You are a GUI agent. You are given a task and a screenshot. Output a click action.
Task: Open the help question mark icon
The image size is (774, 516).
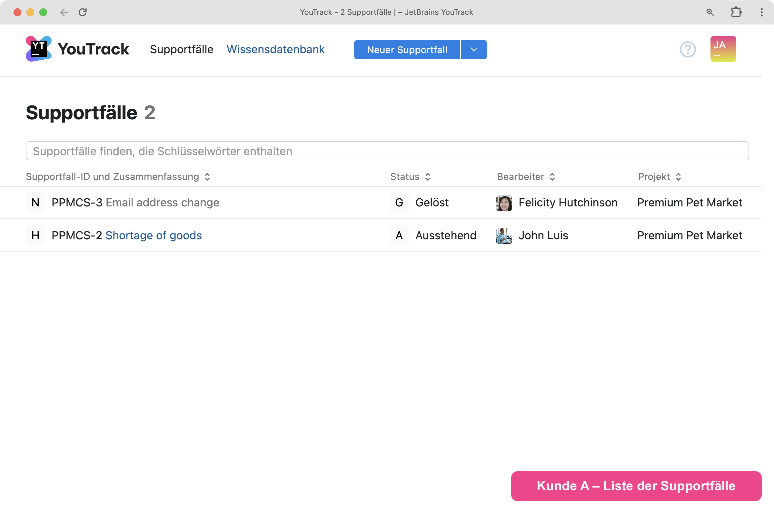[x=688, y=49]
